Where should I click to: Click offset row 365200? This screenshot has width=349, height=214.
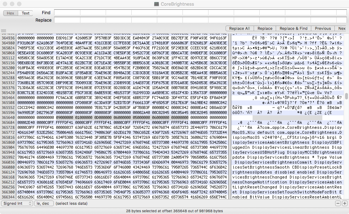(8, 68)
